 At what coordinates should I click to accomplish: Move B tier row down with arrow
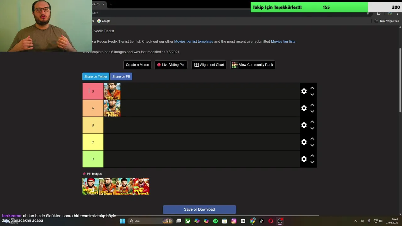coord(312,128)
